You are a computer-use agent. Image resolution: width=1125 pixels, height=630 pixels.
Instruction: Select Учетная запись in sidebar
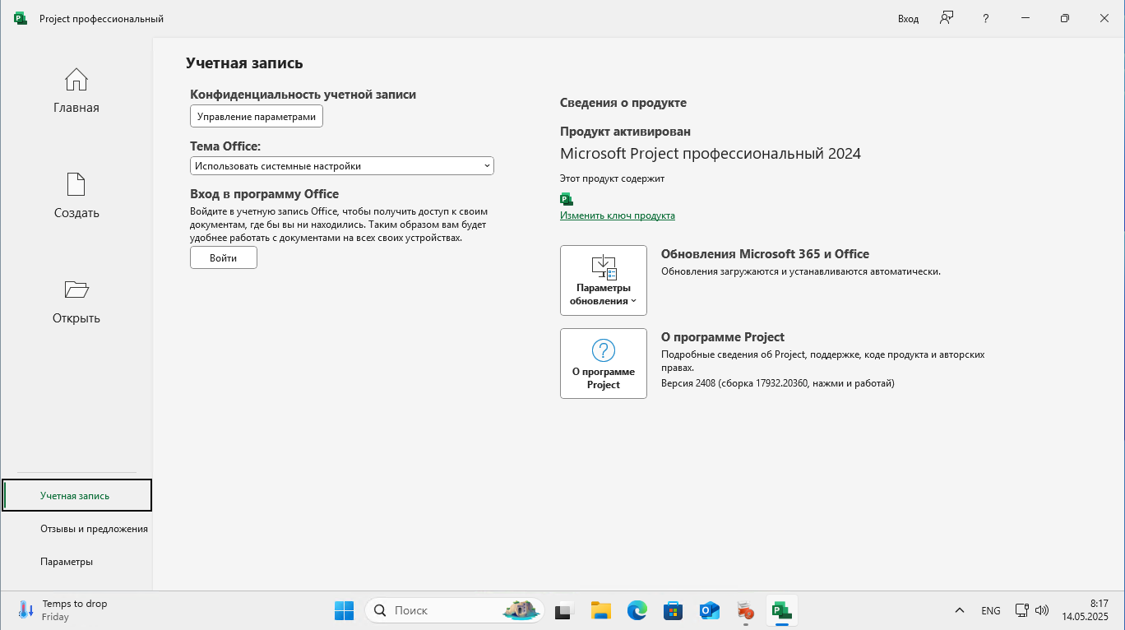[x=76, y=495]
